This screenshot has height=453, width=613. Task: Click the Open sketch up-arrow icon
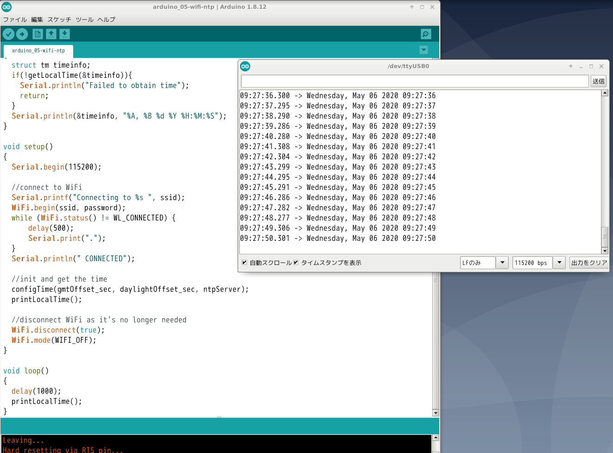pos(51,34)
